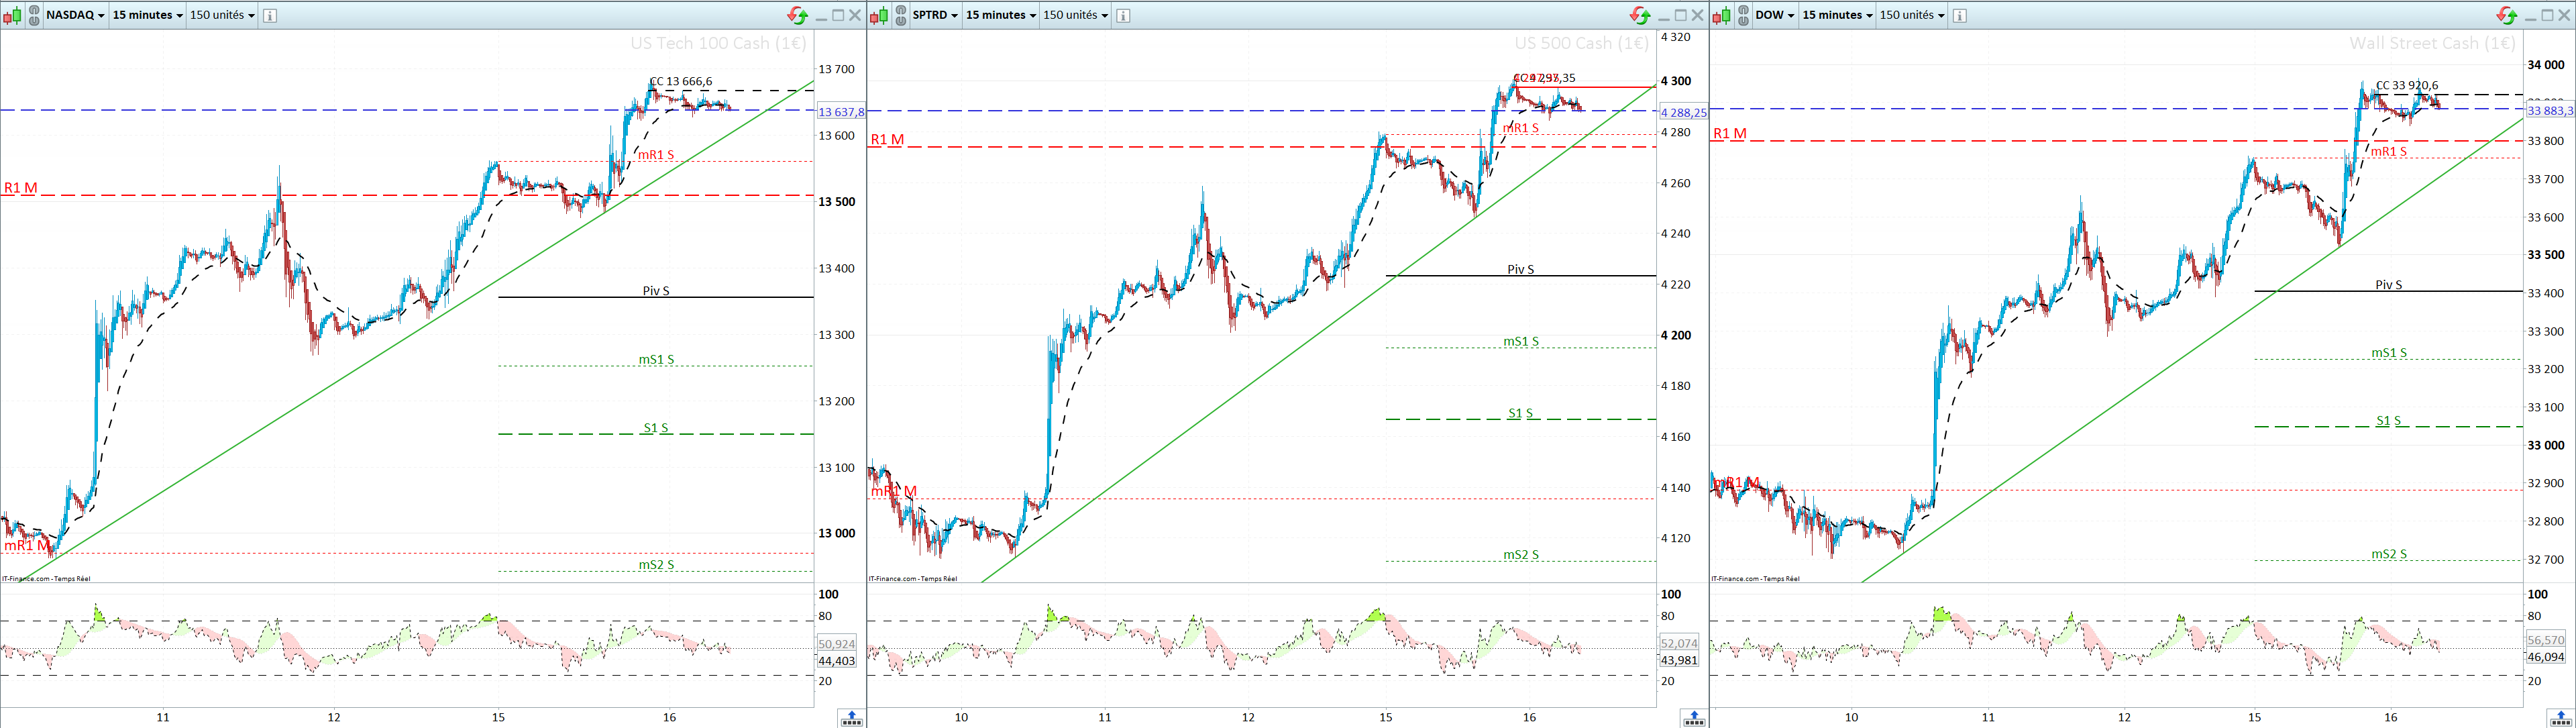Screen dimensions: 2576x728
Task: Toggle the chain link icon in the SPTRD chart
Action: [x=901, y=15]
